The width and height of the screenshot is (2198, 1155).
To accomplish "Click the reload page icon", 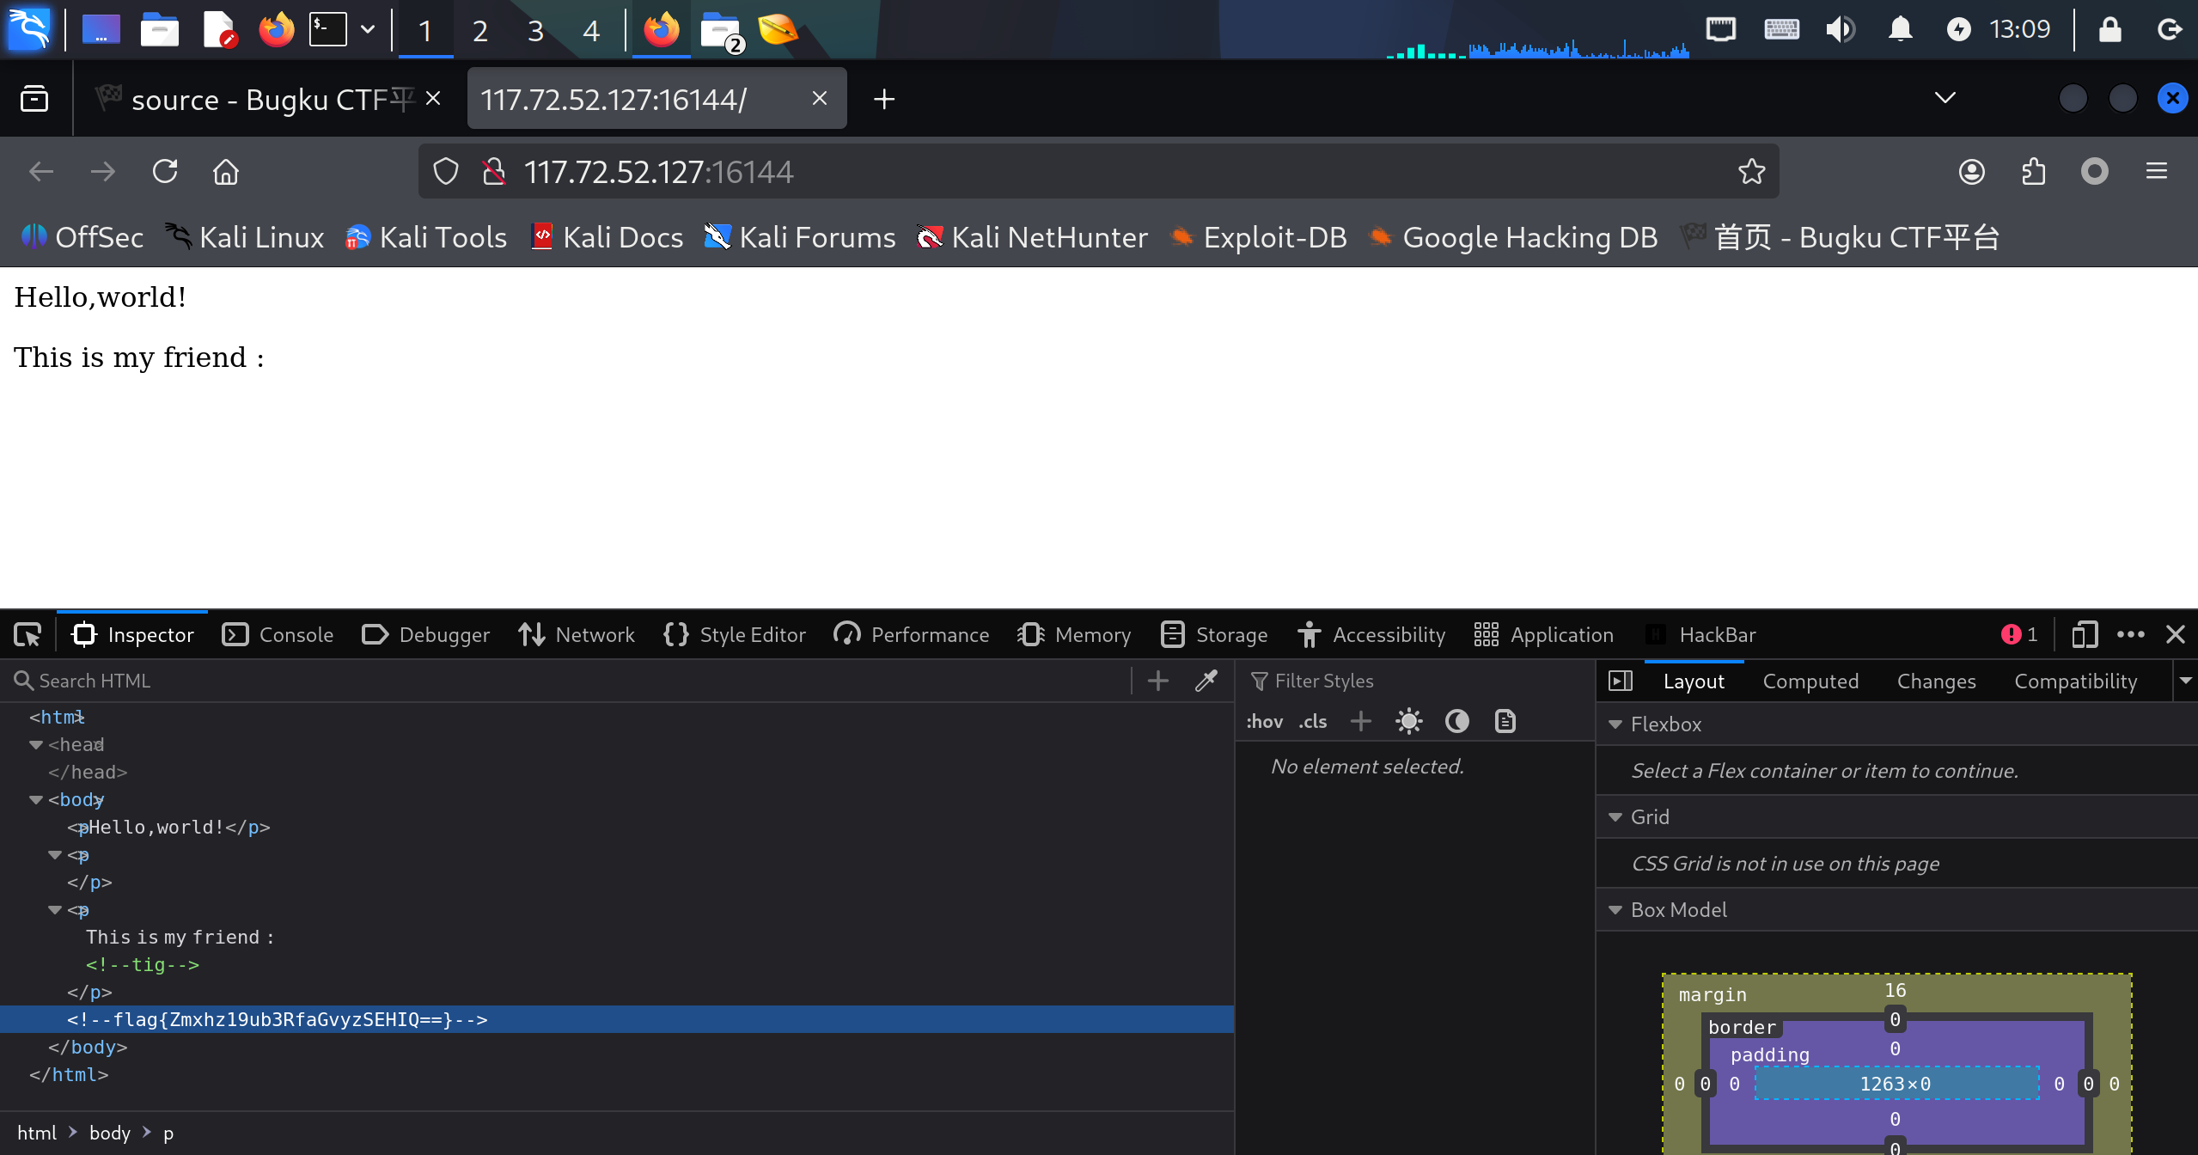I will pyautogui.click(x=165, y=172).
